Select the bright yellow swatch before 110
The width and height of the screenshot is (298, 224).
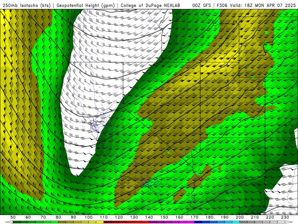[100, 222]
